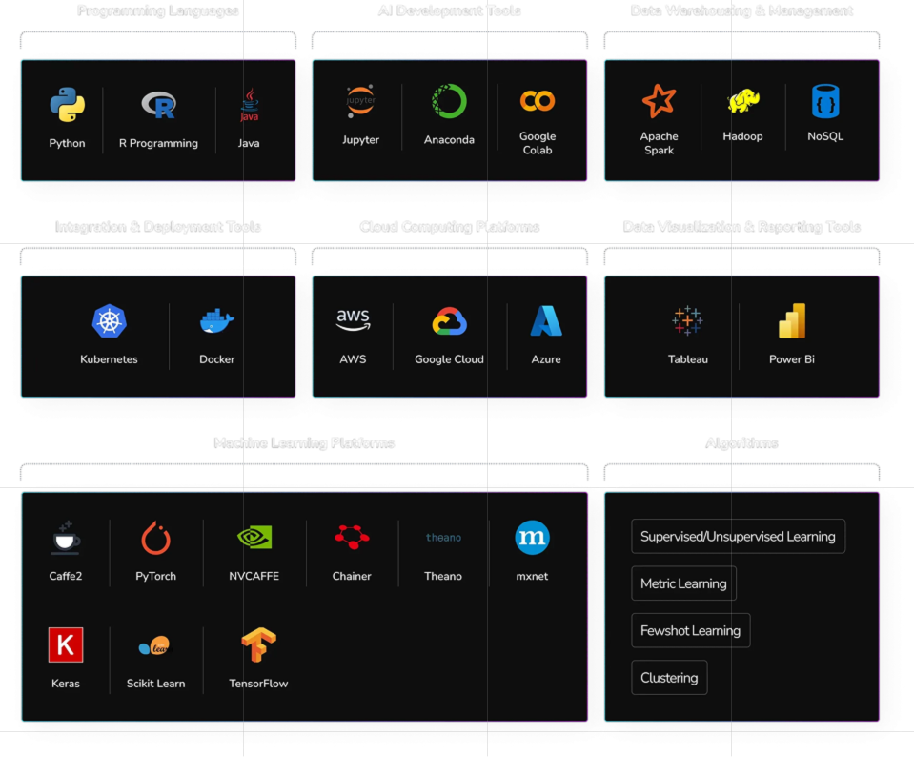Click the Programming Languages heading
914x757 pixels.
[158, 10]
